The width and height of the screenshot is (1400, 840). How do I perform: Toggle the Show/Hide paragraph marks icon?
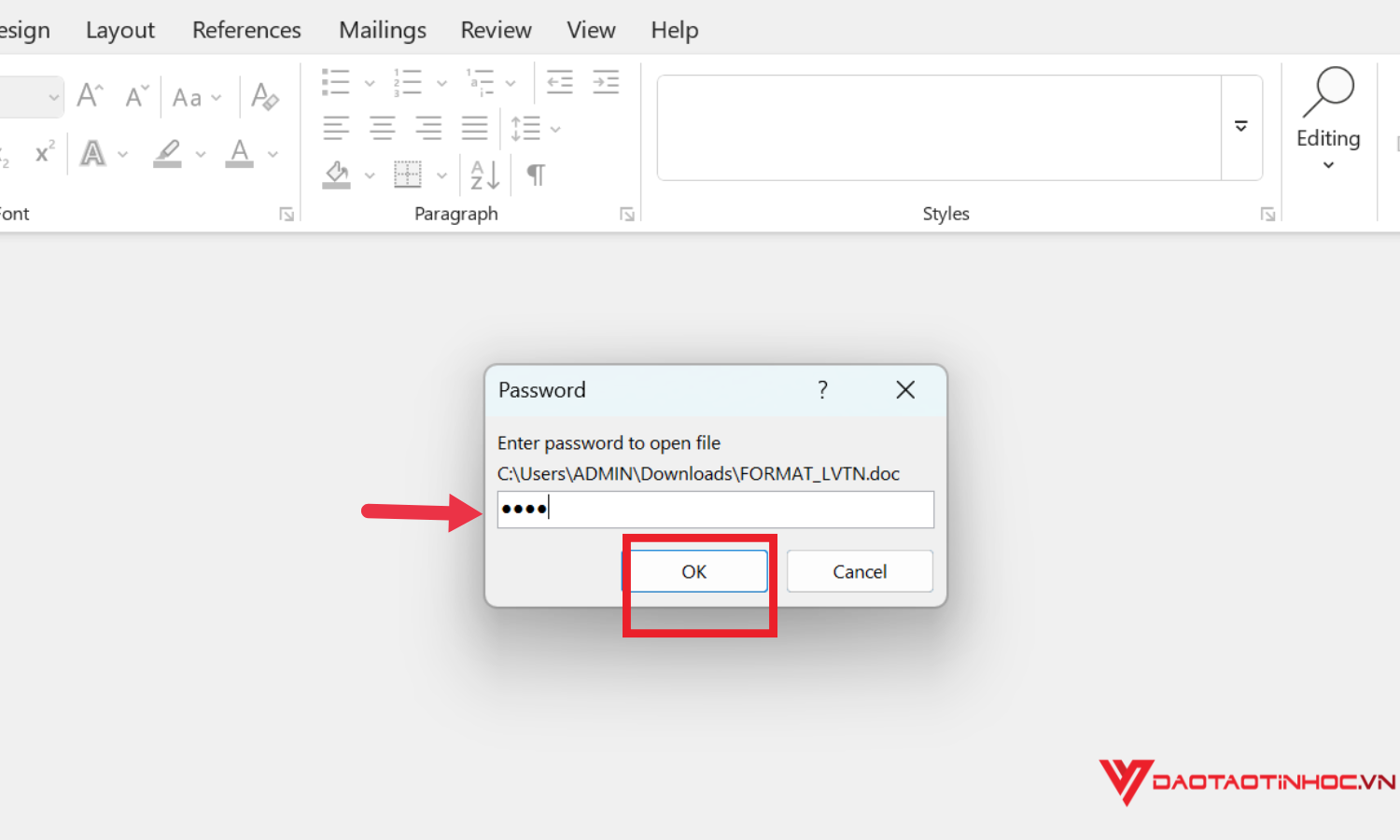pos(535,175)
